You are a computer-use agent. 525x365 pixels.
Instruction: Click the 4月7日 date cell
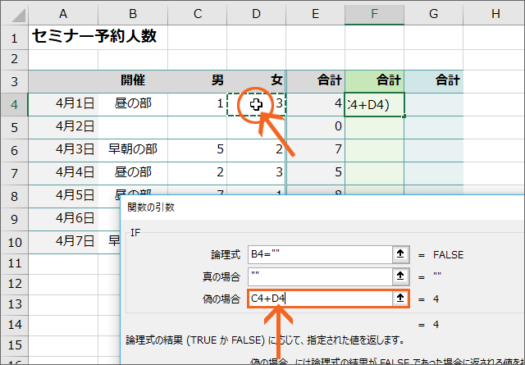tap(63, 242)
